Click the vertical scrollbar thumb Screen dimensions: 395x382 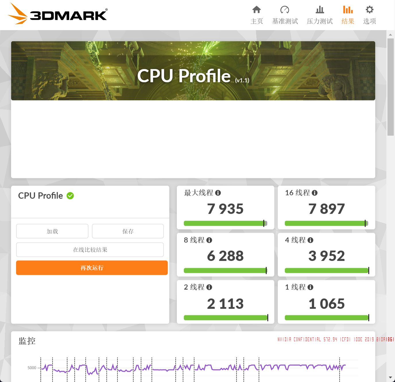pos(390,87)
